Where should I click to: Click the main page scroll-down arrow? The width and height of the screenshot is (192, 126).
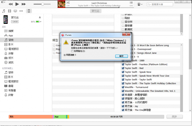click(190, 110)
